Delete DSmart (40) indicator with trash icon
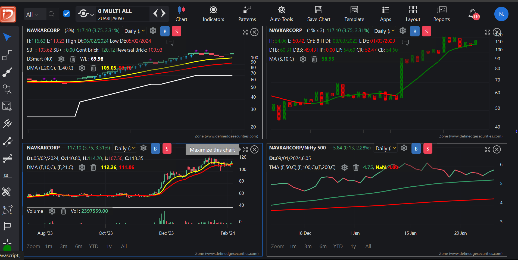Viewport: 518px width, 260px height. (x=73, y=59)
